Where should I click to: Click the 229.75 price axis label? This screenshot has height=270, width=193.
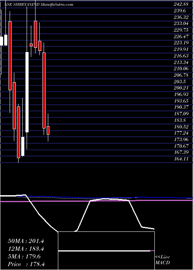(181, 30)
